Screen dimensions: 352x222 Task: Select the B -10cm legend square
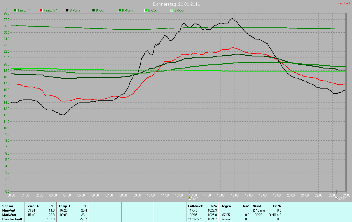(x=120, y=10)
